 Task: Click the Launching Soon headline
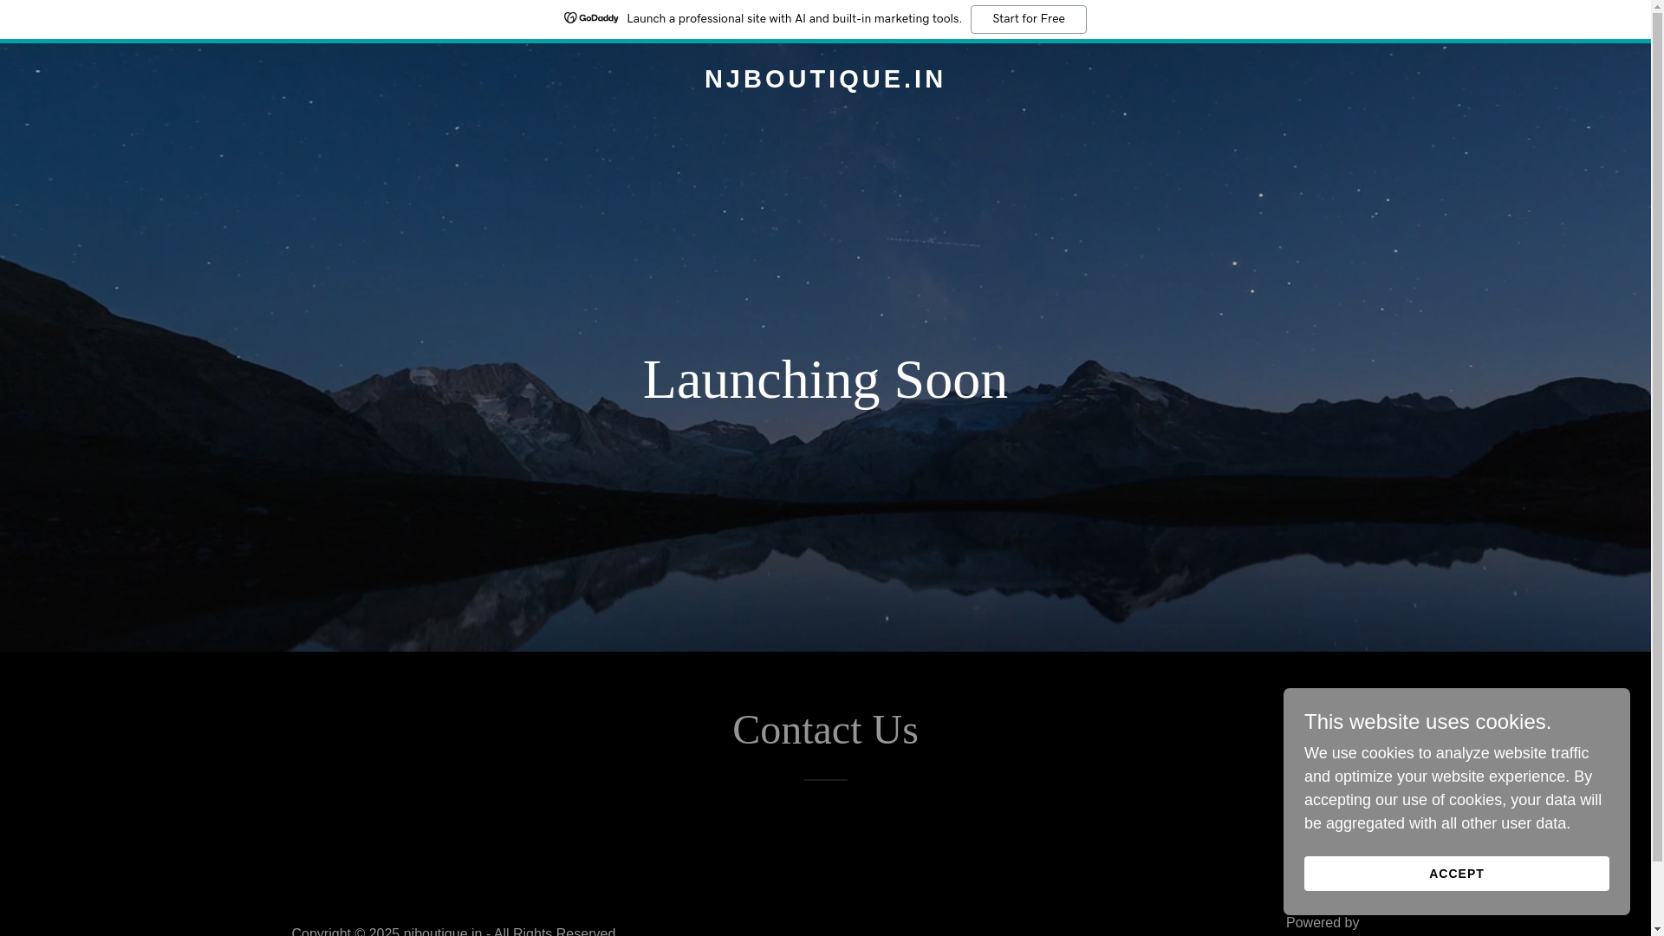point(824,380)
